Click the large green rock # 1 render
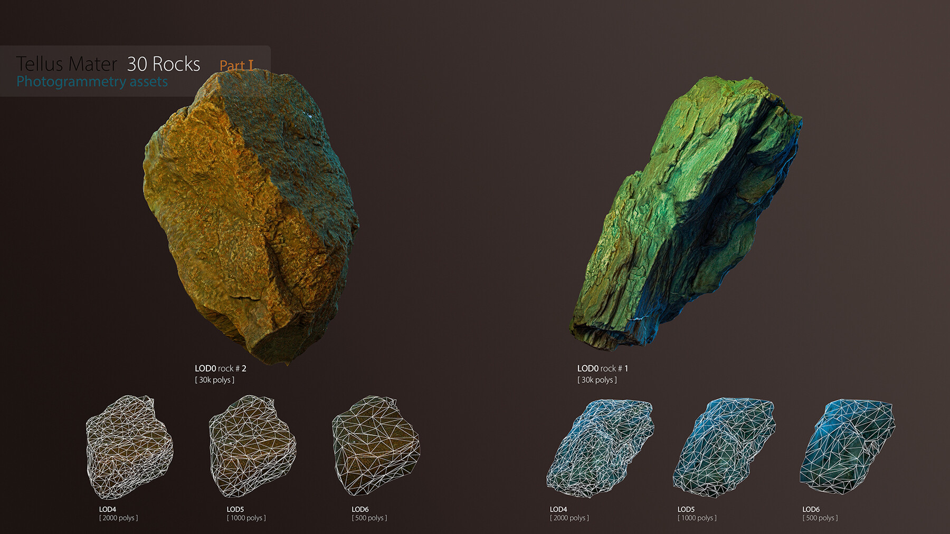 click(686, 213)
